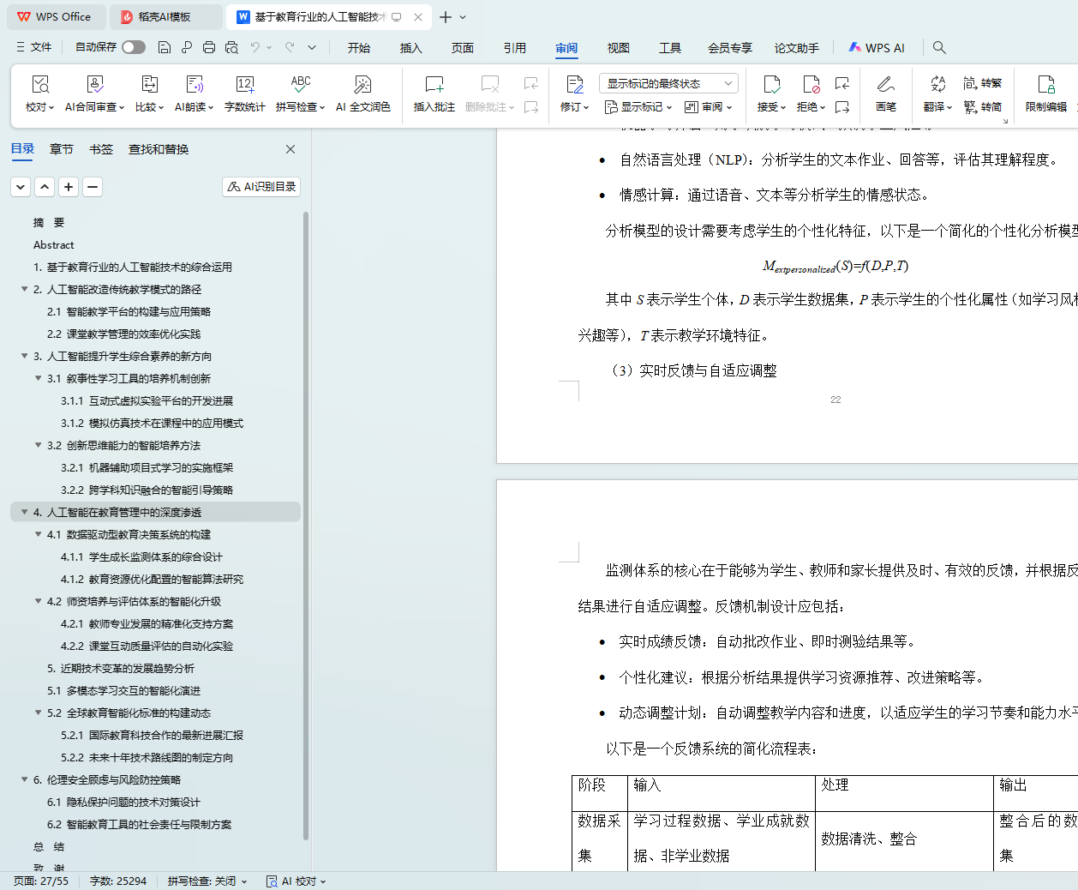Open the 拼写检查 dropdown in status bar
1078x890 pixels.
pyautogui.click(x=207, y=881)
